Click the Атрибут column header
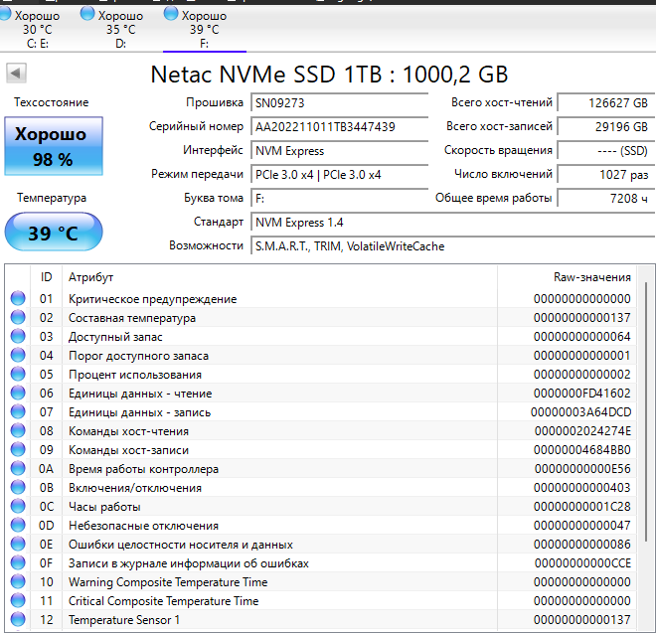This screenshot has width=656, height=633. point(90,276)
